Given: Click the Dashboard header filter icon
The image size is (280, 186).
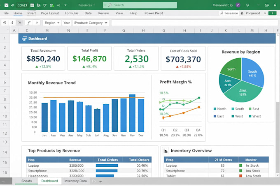Looking at the screenshot, I should click(24, 39).
